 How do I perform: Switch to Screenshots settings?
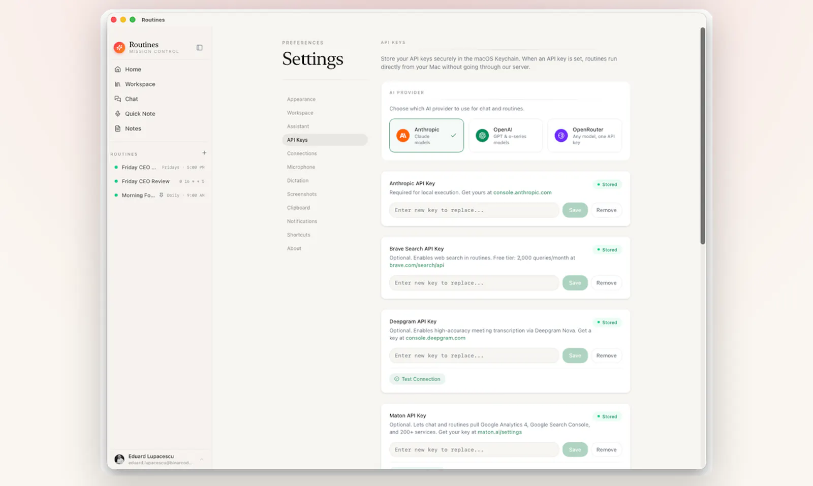[x=325, y=195]
